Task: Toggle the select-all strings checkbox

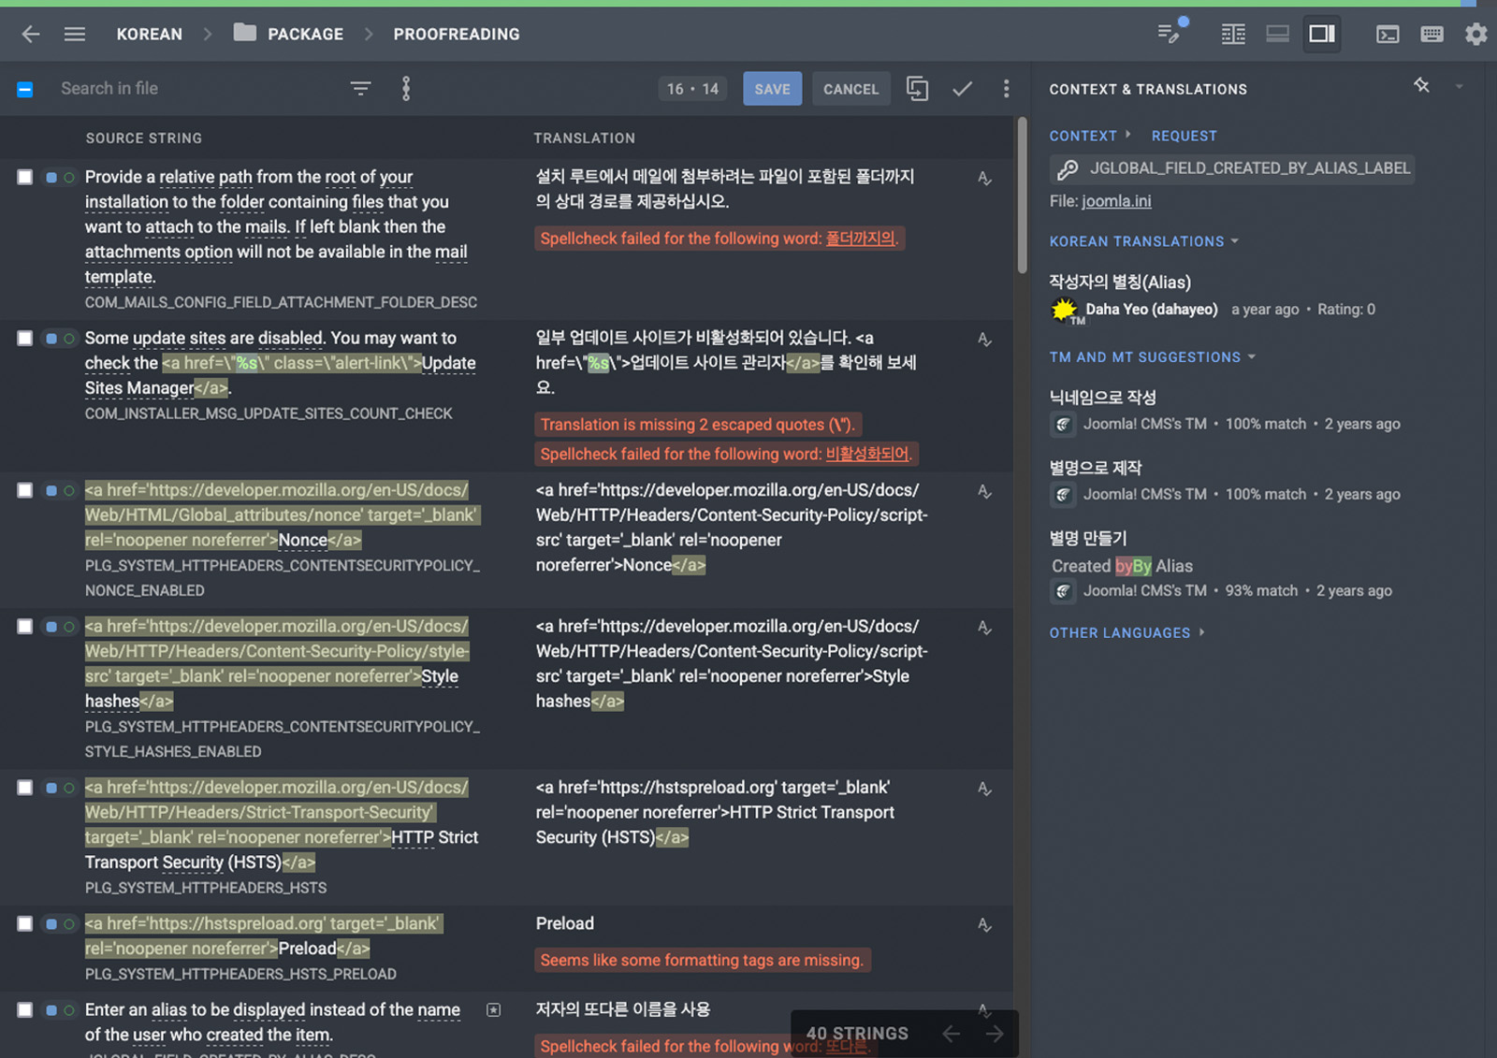Action: [x=25, y=89]
